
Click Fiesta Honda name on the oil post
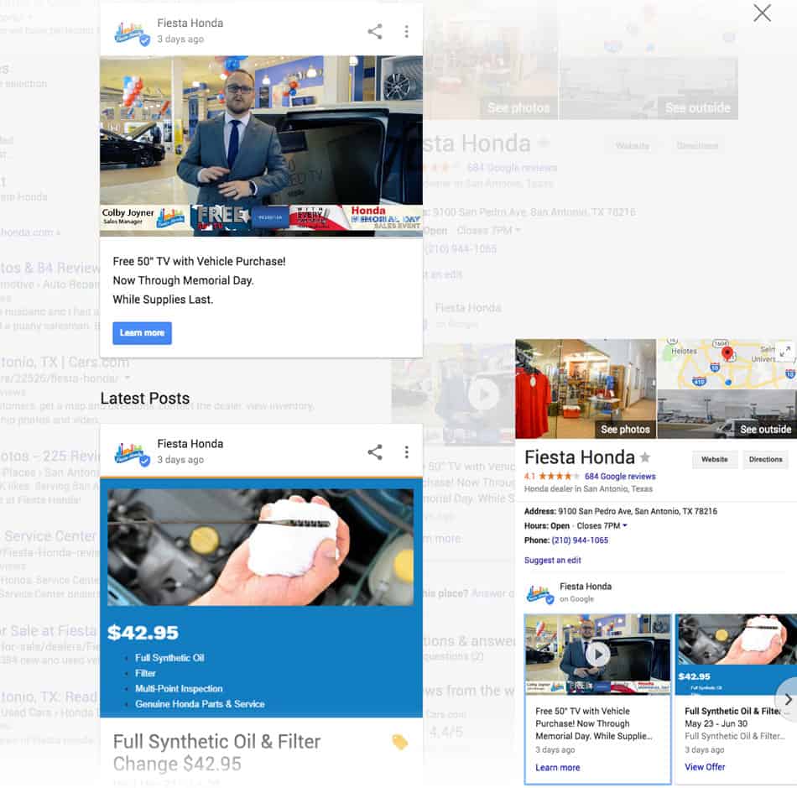(x=190, y=444)
